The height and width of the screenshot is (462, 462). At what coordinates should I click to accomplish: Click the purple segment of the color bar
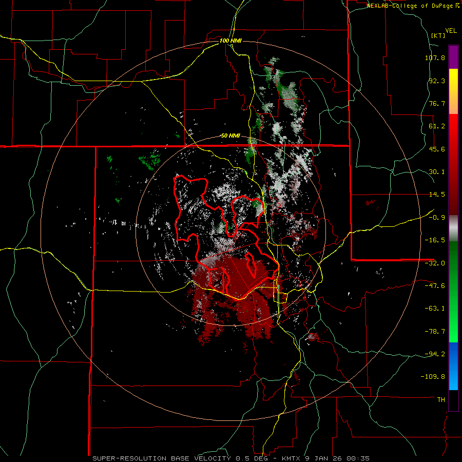pos(453,57)
